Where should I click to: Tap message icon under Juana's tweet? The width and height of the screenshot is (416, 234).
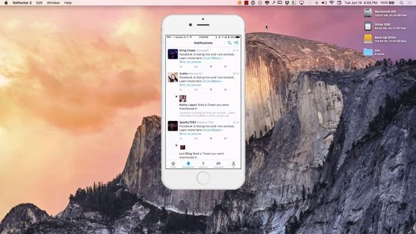pyautogui.click(x=226, y=90)
